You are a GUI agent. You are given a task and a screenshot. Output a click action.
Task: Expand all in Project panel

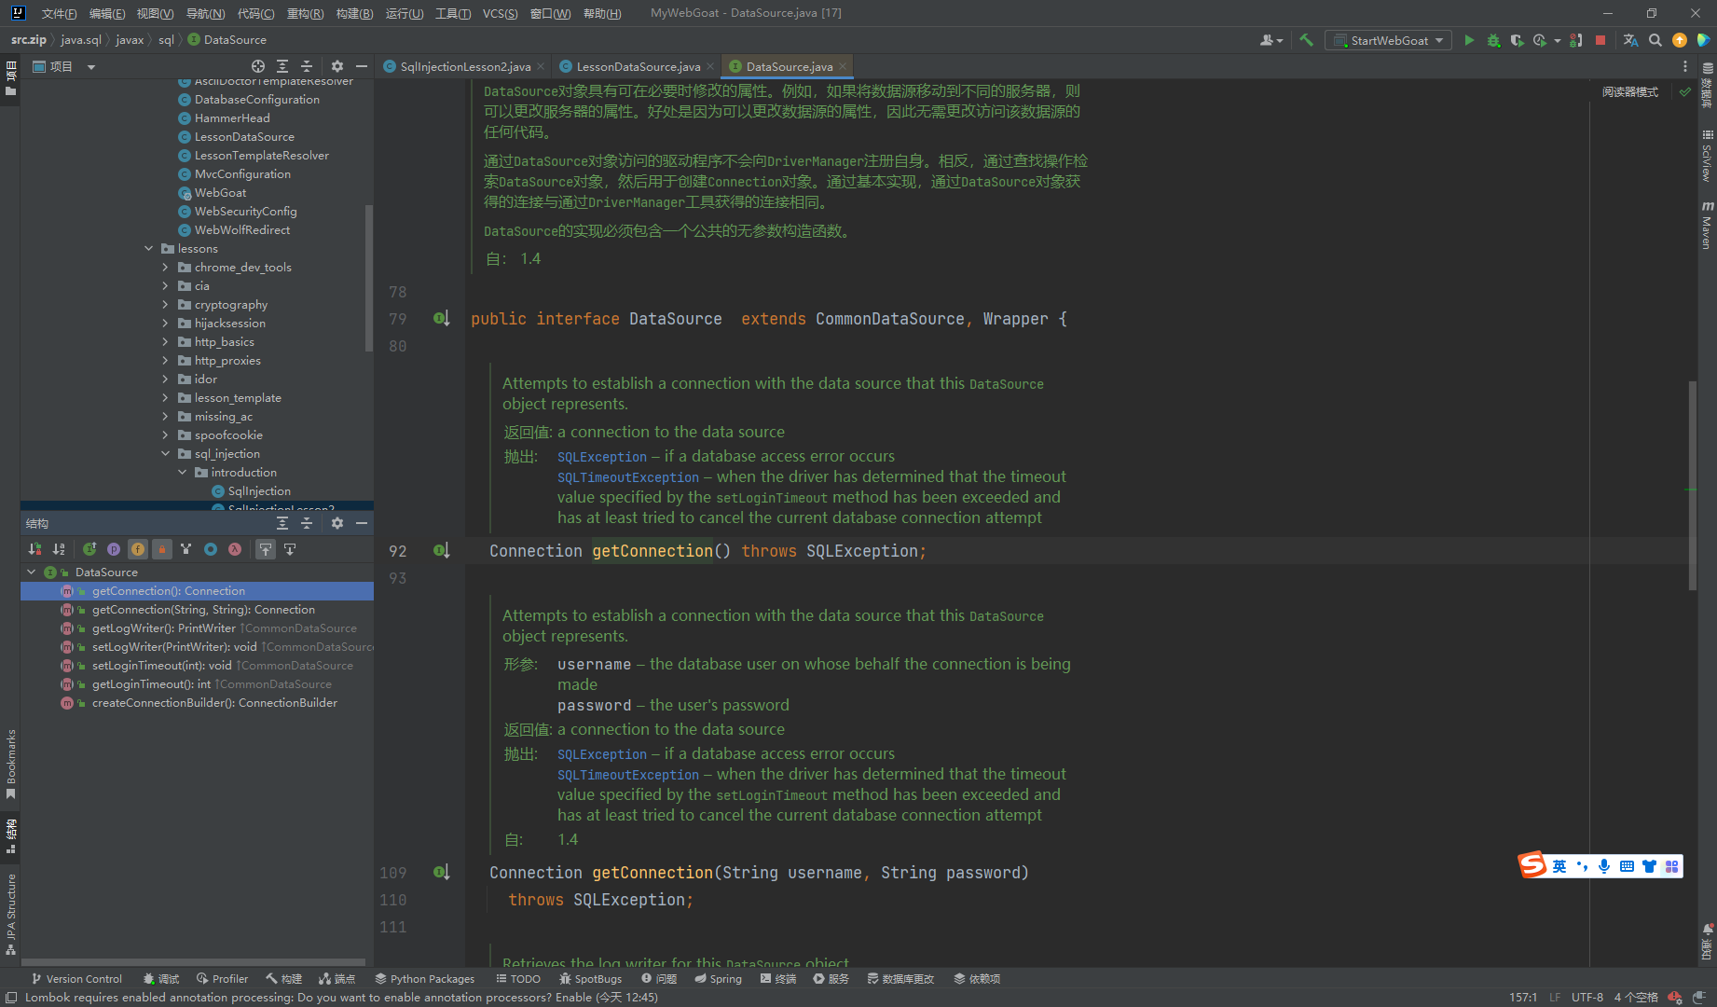(282, 66)
